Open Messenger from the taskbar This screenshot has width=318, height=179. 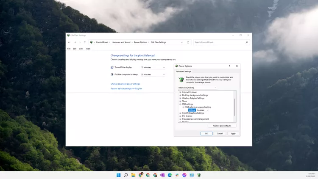pyautogui.click(x=184, y=175)
